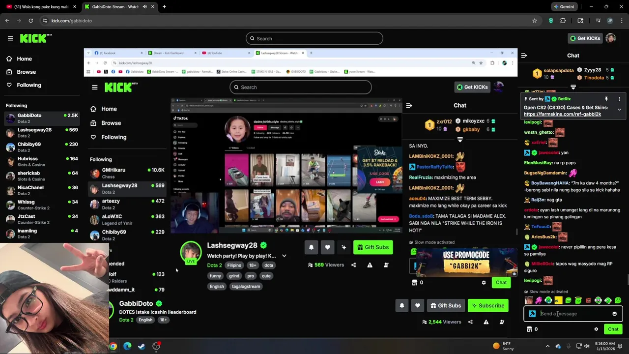Screen dimensions: 629x354
Task: Open Microsoft Edge from taskbar
Action: point(127,346)
